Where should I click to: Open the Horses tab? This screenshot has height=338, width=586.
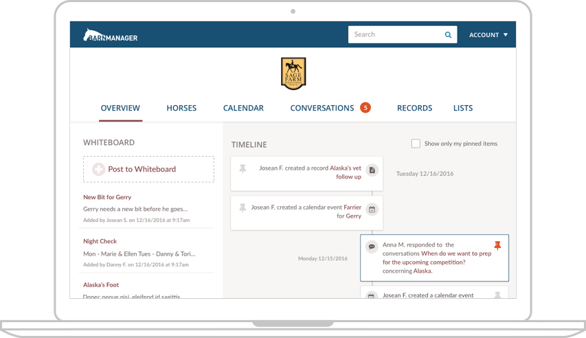click(181, 108)
